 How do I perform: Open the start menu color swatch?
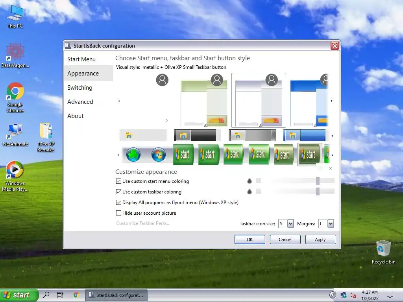click(x=259, y=181)
